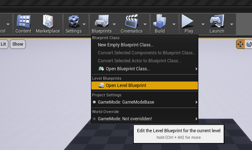
Task: Click the Cinematics clapperboard icon
Action: (132, 21)
